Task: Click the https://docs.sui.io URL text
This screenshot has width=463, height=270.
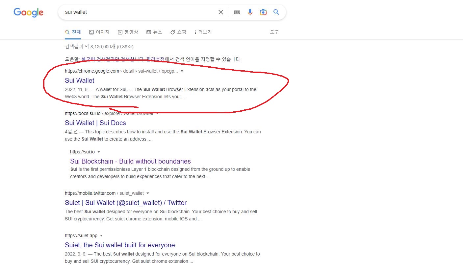Action: (x=83, y=113)
